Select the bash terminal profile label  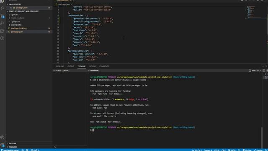[252, 70]
